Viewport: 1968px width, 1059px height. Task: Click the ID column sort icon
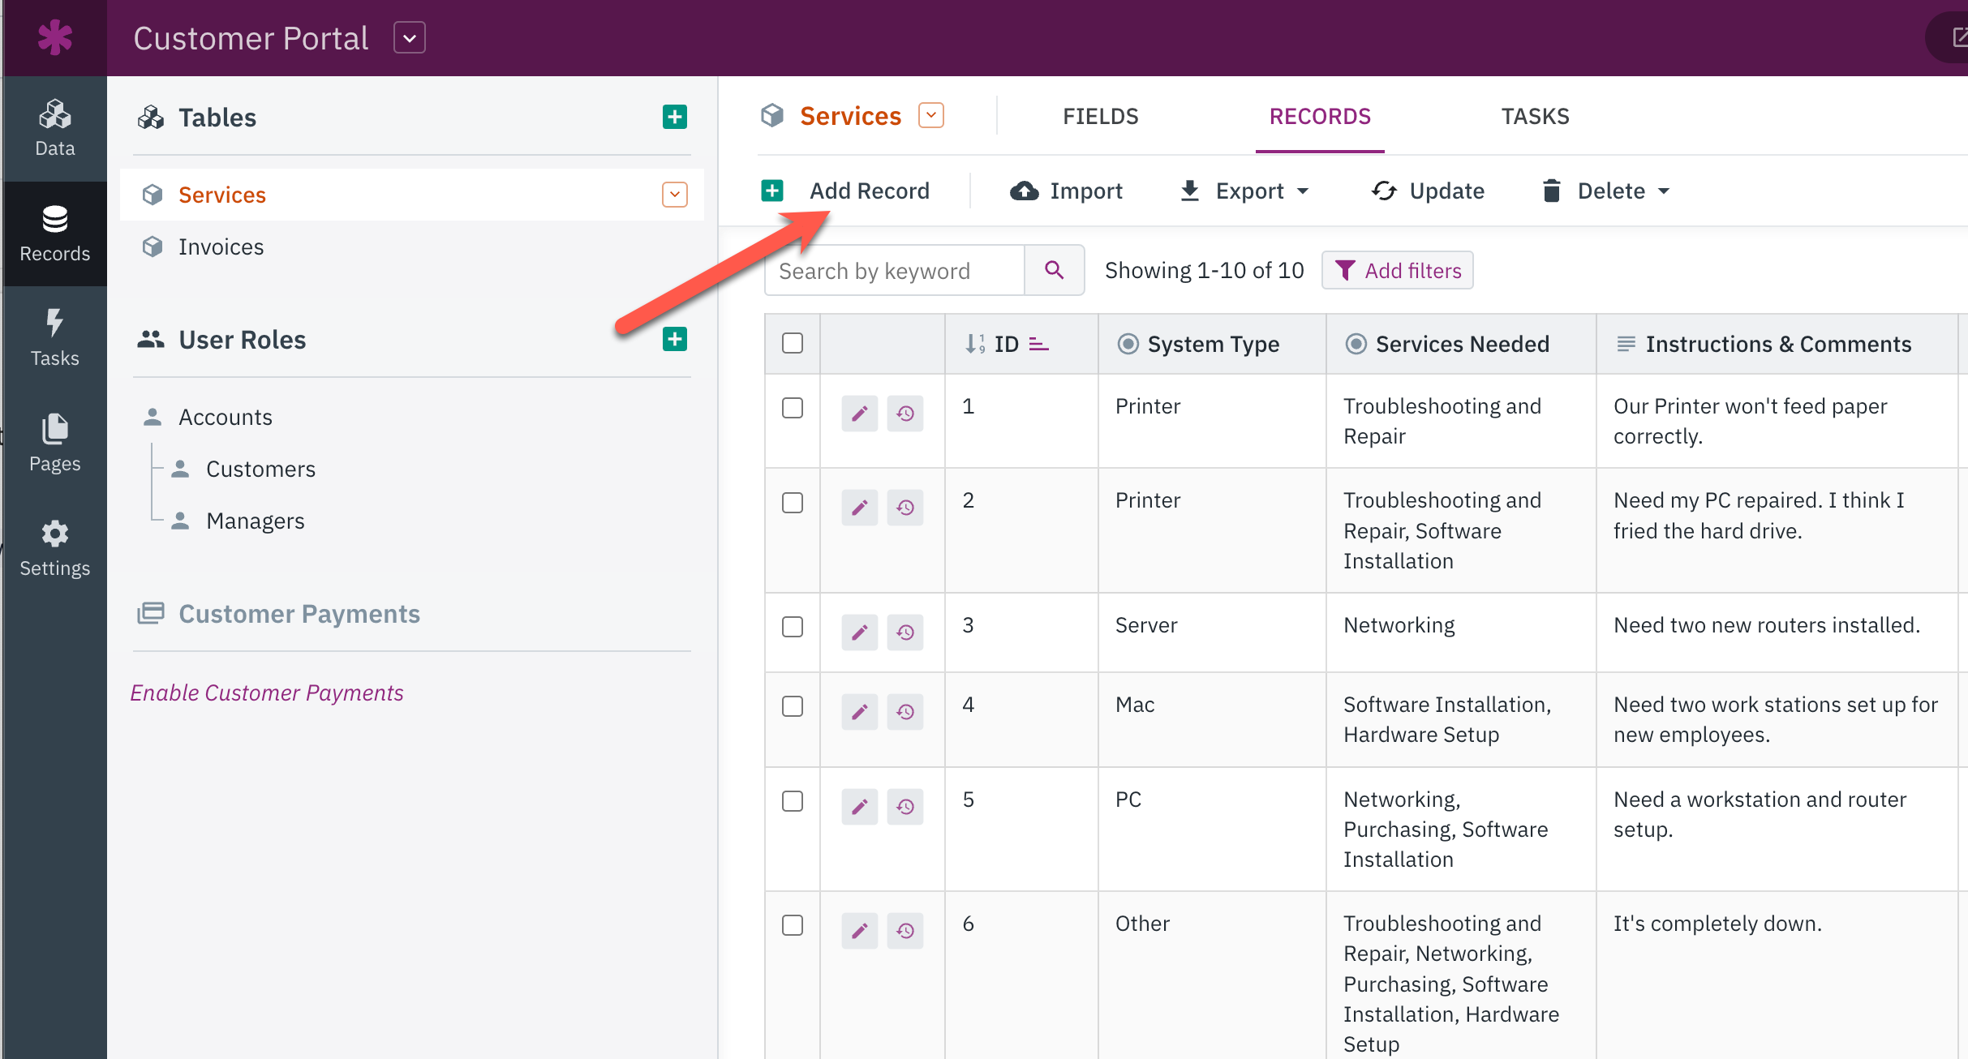[x=1039, y=345]
